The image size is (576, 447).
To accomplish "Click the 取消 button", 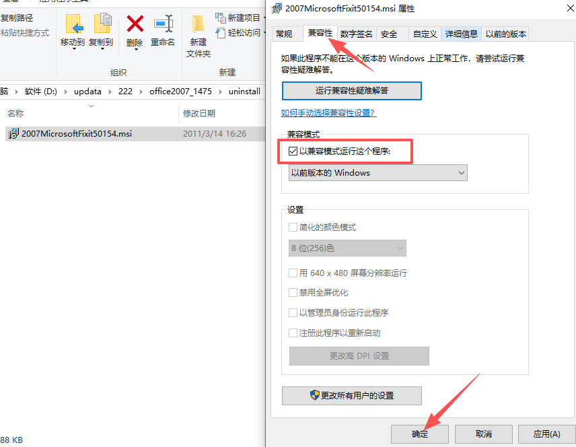I will pos(483,434).
